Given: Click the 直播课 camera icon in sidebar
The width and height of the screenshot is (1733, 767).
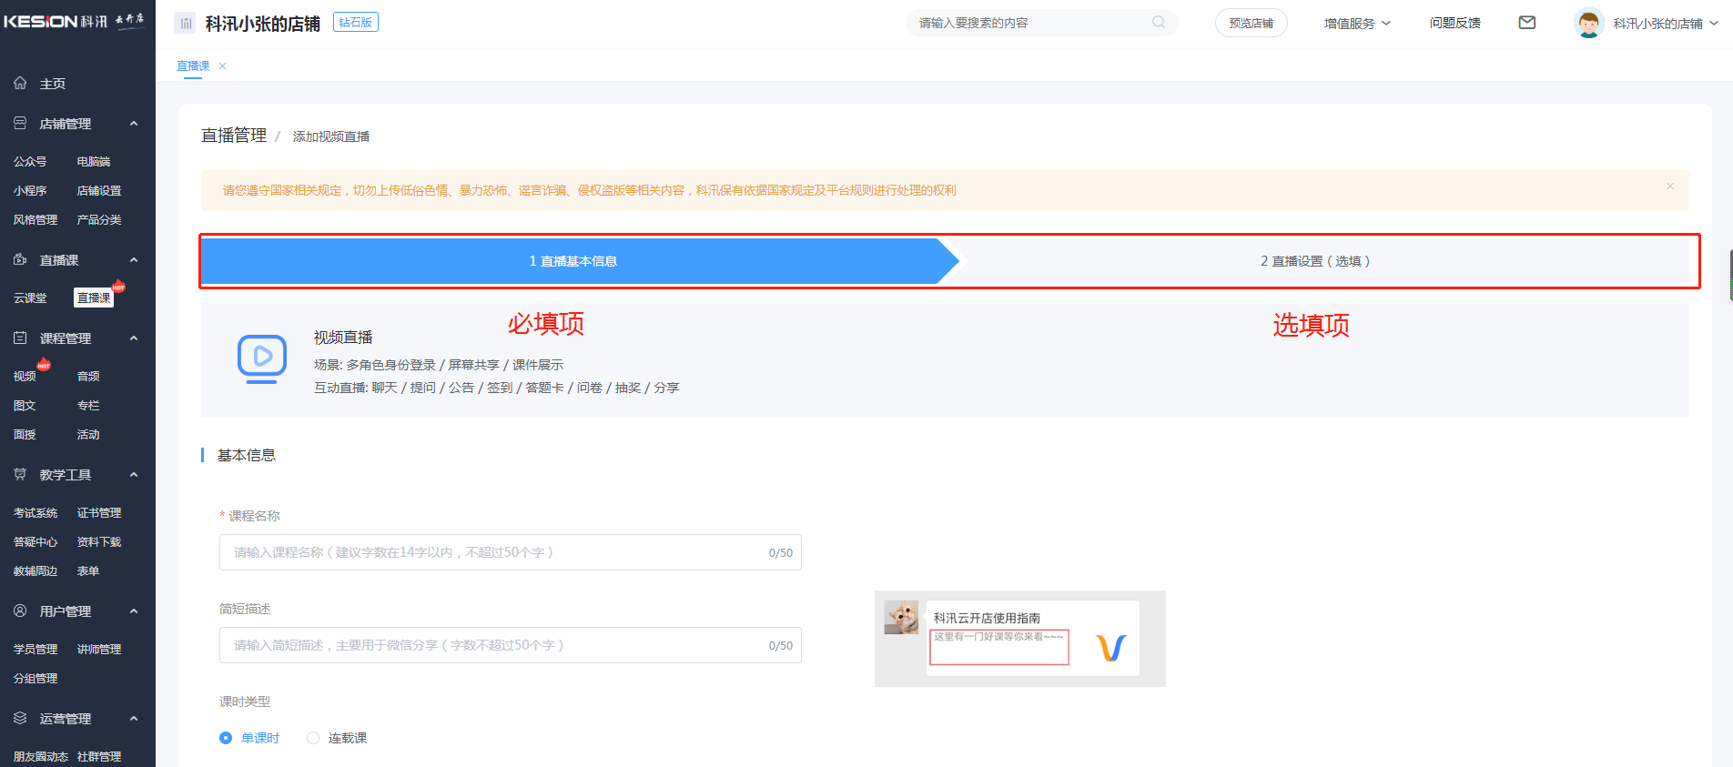Looking at the screenshot, I should pyautogui.click(x=20, y=259).
